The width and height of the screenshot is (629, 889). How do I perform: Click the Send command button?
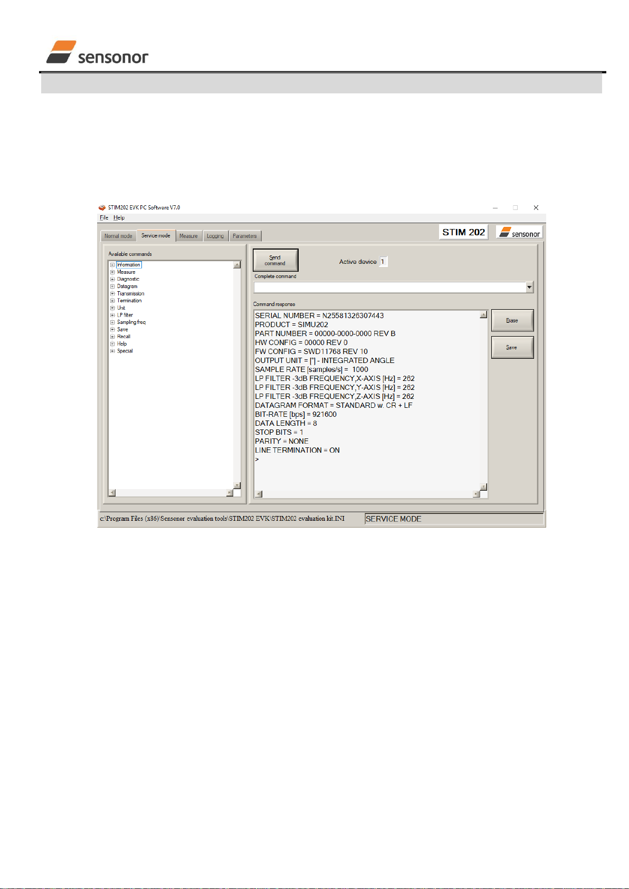pos(275,260)
